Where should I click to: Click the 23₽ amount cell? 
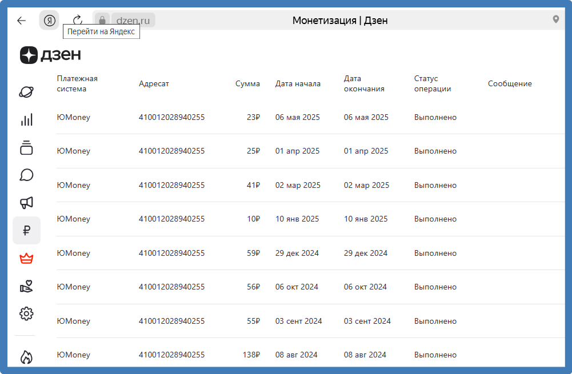253,118
